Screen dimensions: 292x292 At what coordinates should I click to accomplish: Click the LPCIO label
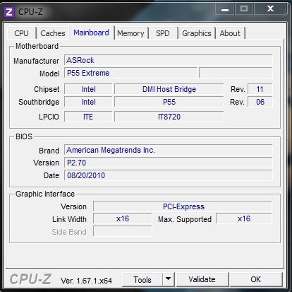pyautogui.click(x=49, y=117)
